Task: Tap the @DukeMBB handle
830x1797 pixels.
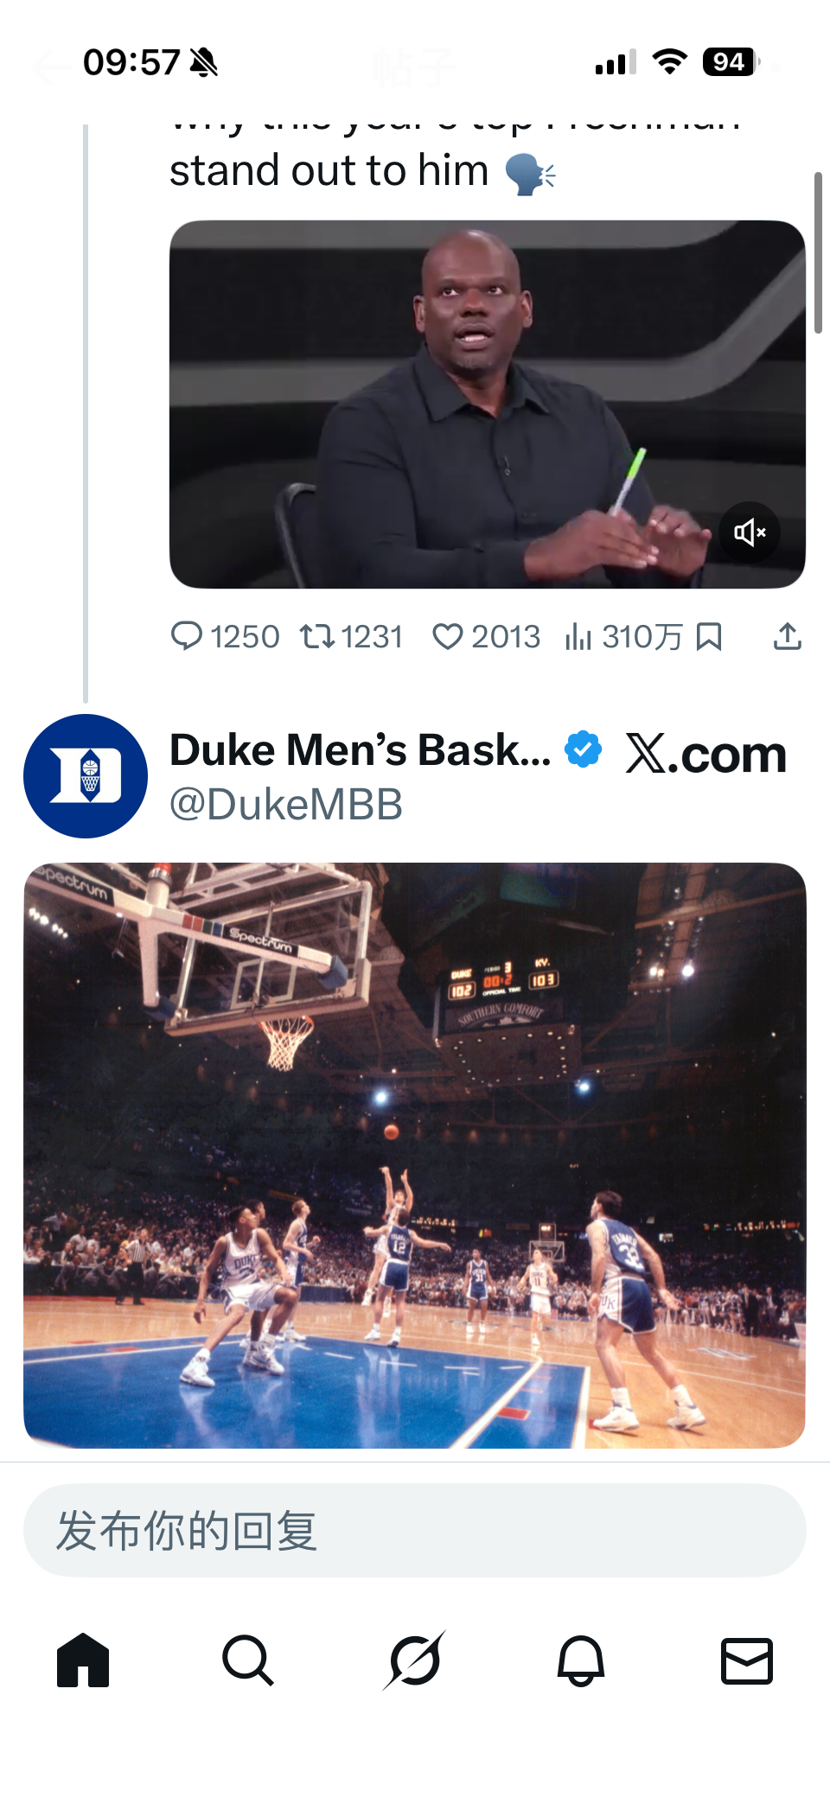Action: (x=286, y=805)
